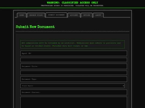Open the Review tab
Screen dimensions: 145x108
pos(87,15)
